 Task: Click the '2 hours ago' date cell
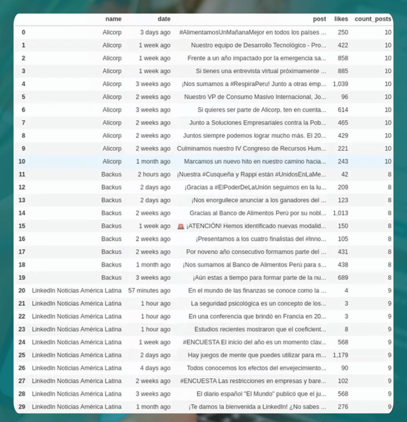pyautogui.click(x=154, y=174)
